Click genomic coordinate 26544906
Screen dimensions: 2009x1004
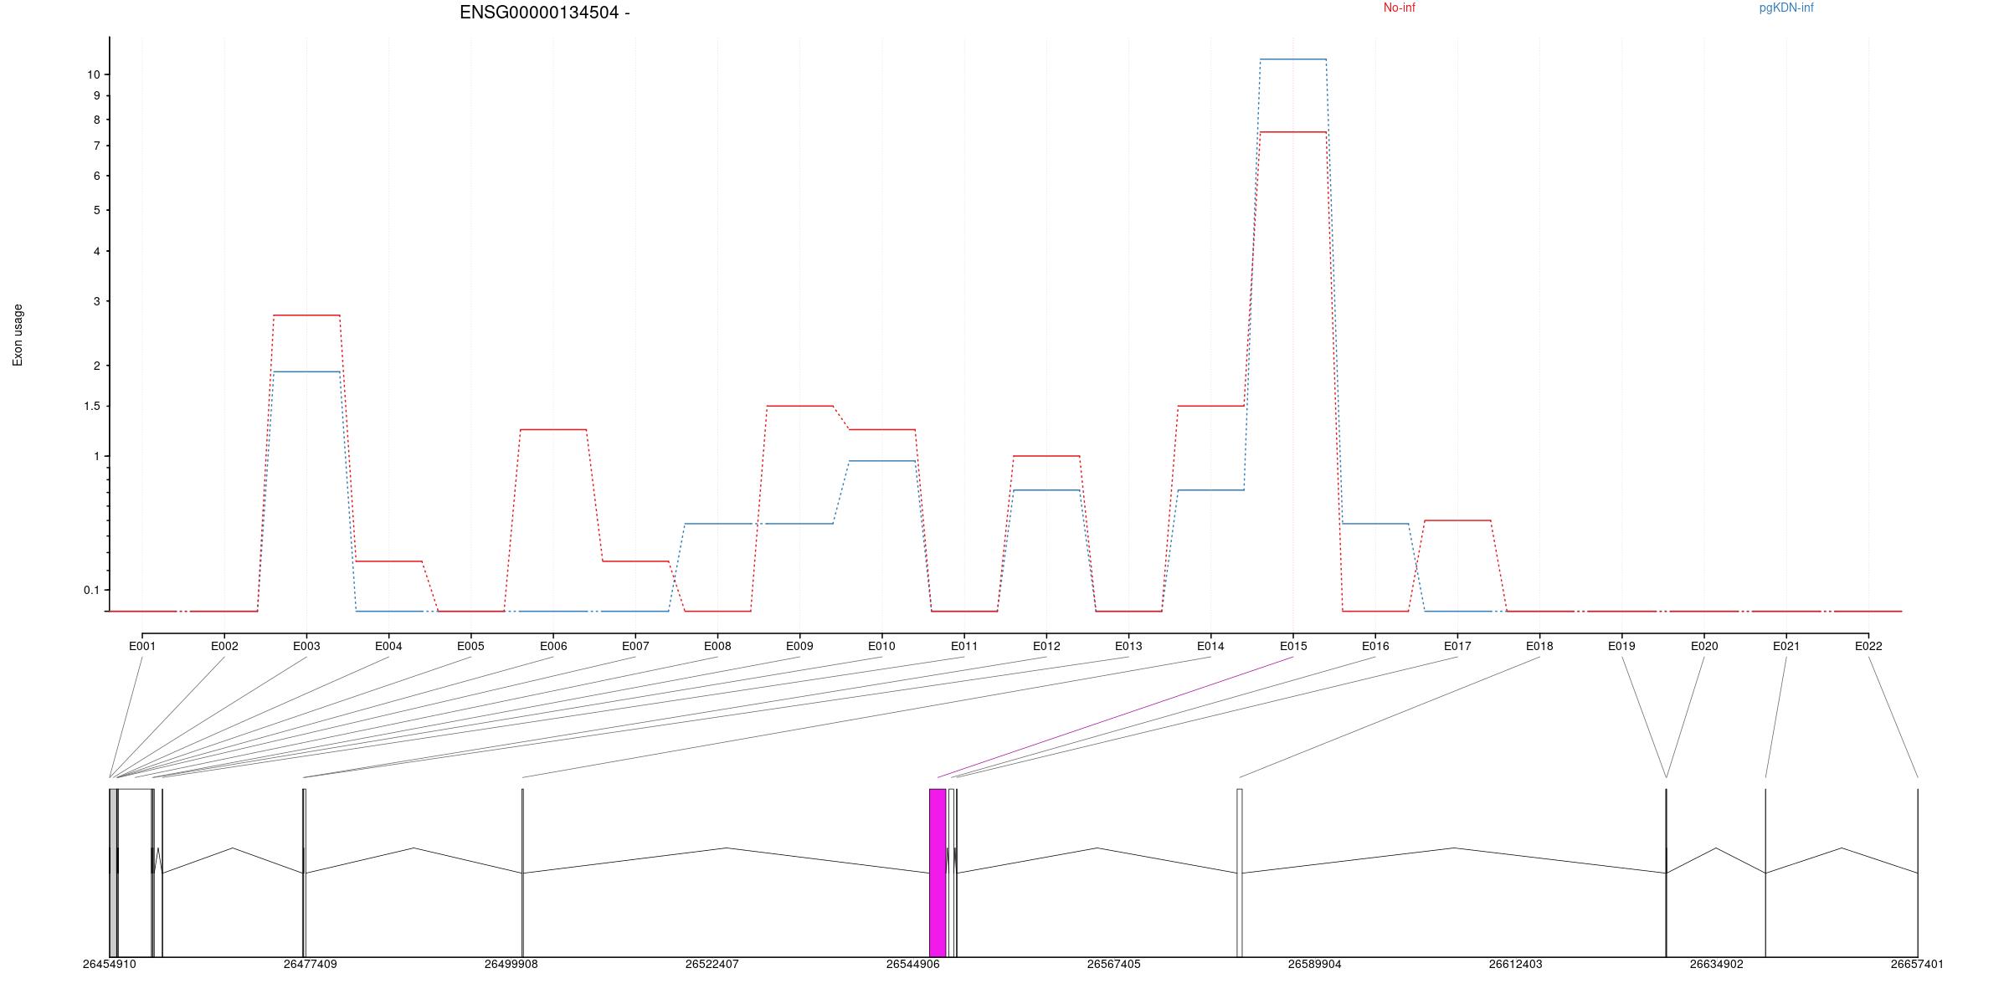click(912, 964)
